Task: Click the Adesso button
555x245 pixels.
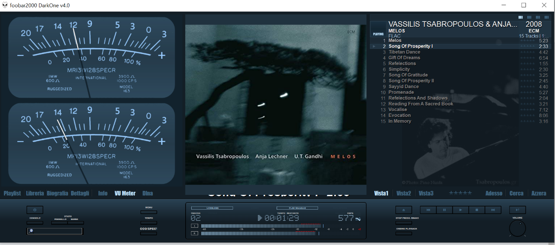Action: [x=494, y=193]
